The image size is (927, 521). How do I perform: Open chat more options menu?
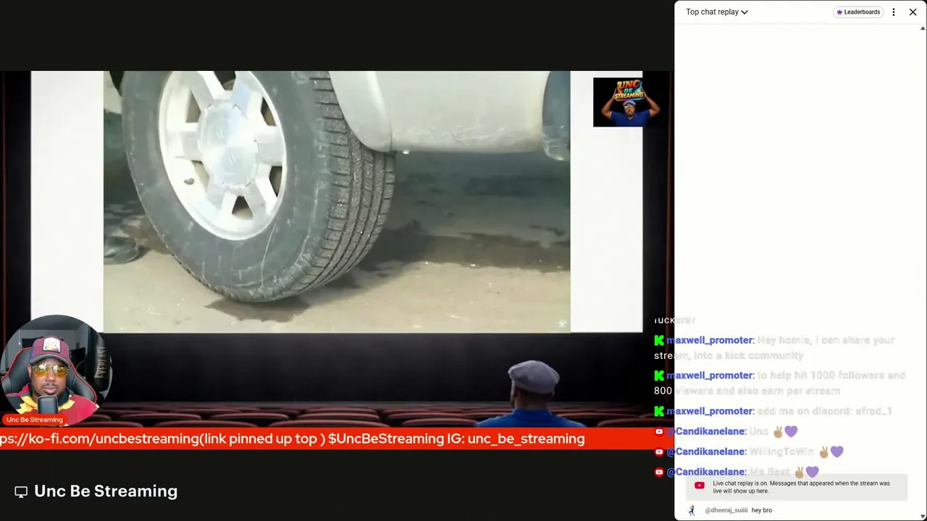[x=894, y=12]
